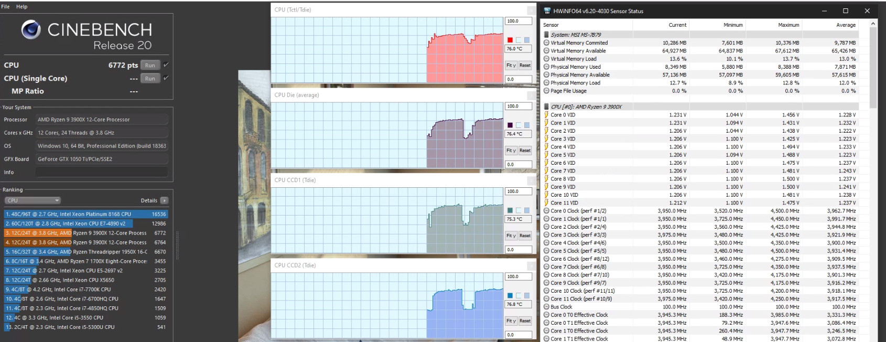Pick the teal swatch in CPU CCD1 graph

click(x=510, y=210)
